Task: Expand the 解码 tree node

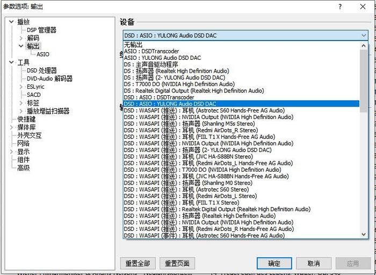Action: (21, 38)
